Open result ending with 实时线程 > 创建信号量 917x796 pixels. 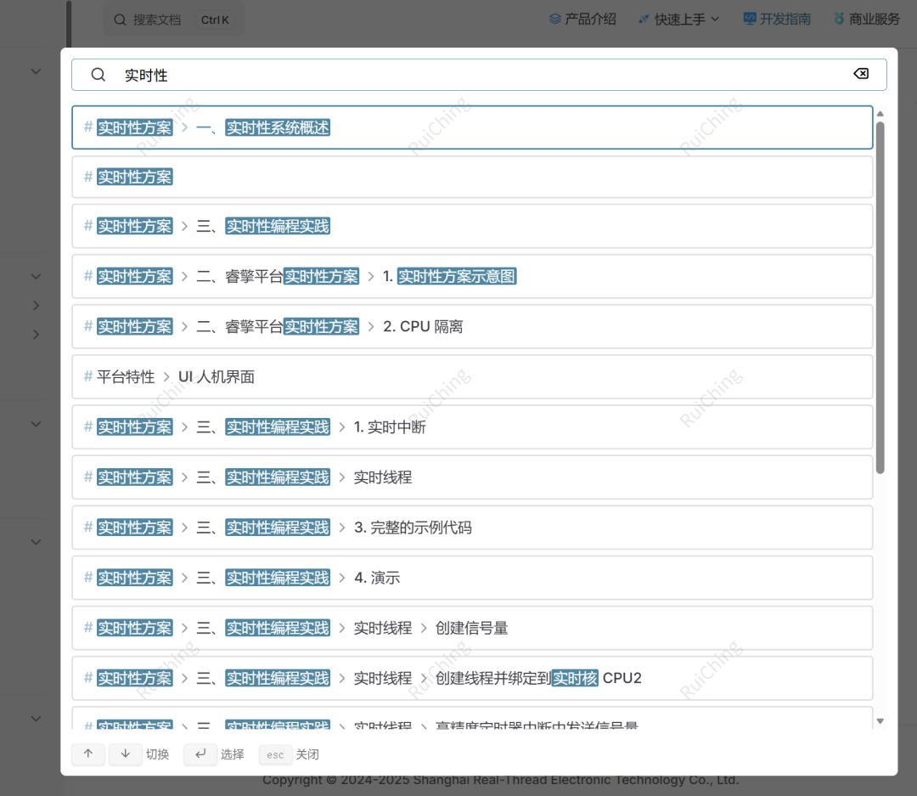click(x=472, y=628)
